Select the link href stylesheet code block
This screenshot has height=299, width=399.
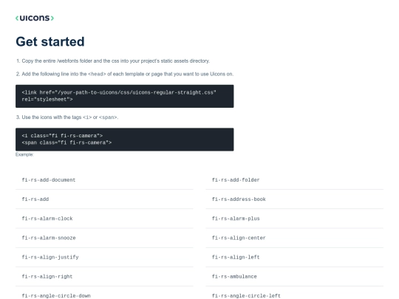[124, 96]
